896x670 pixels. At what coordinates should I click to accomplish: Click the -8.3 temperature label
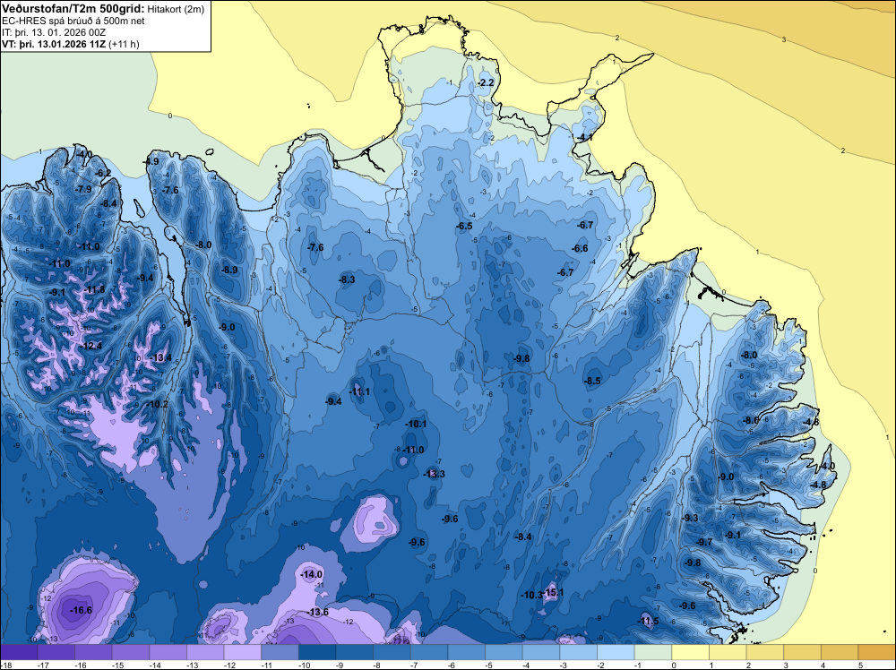coord(346,279)
